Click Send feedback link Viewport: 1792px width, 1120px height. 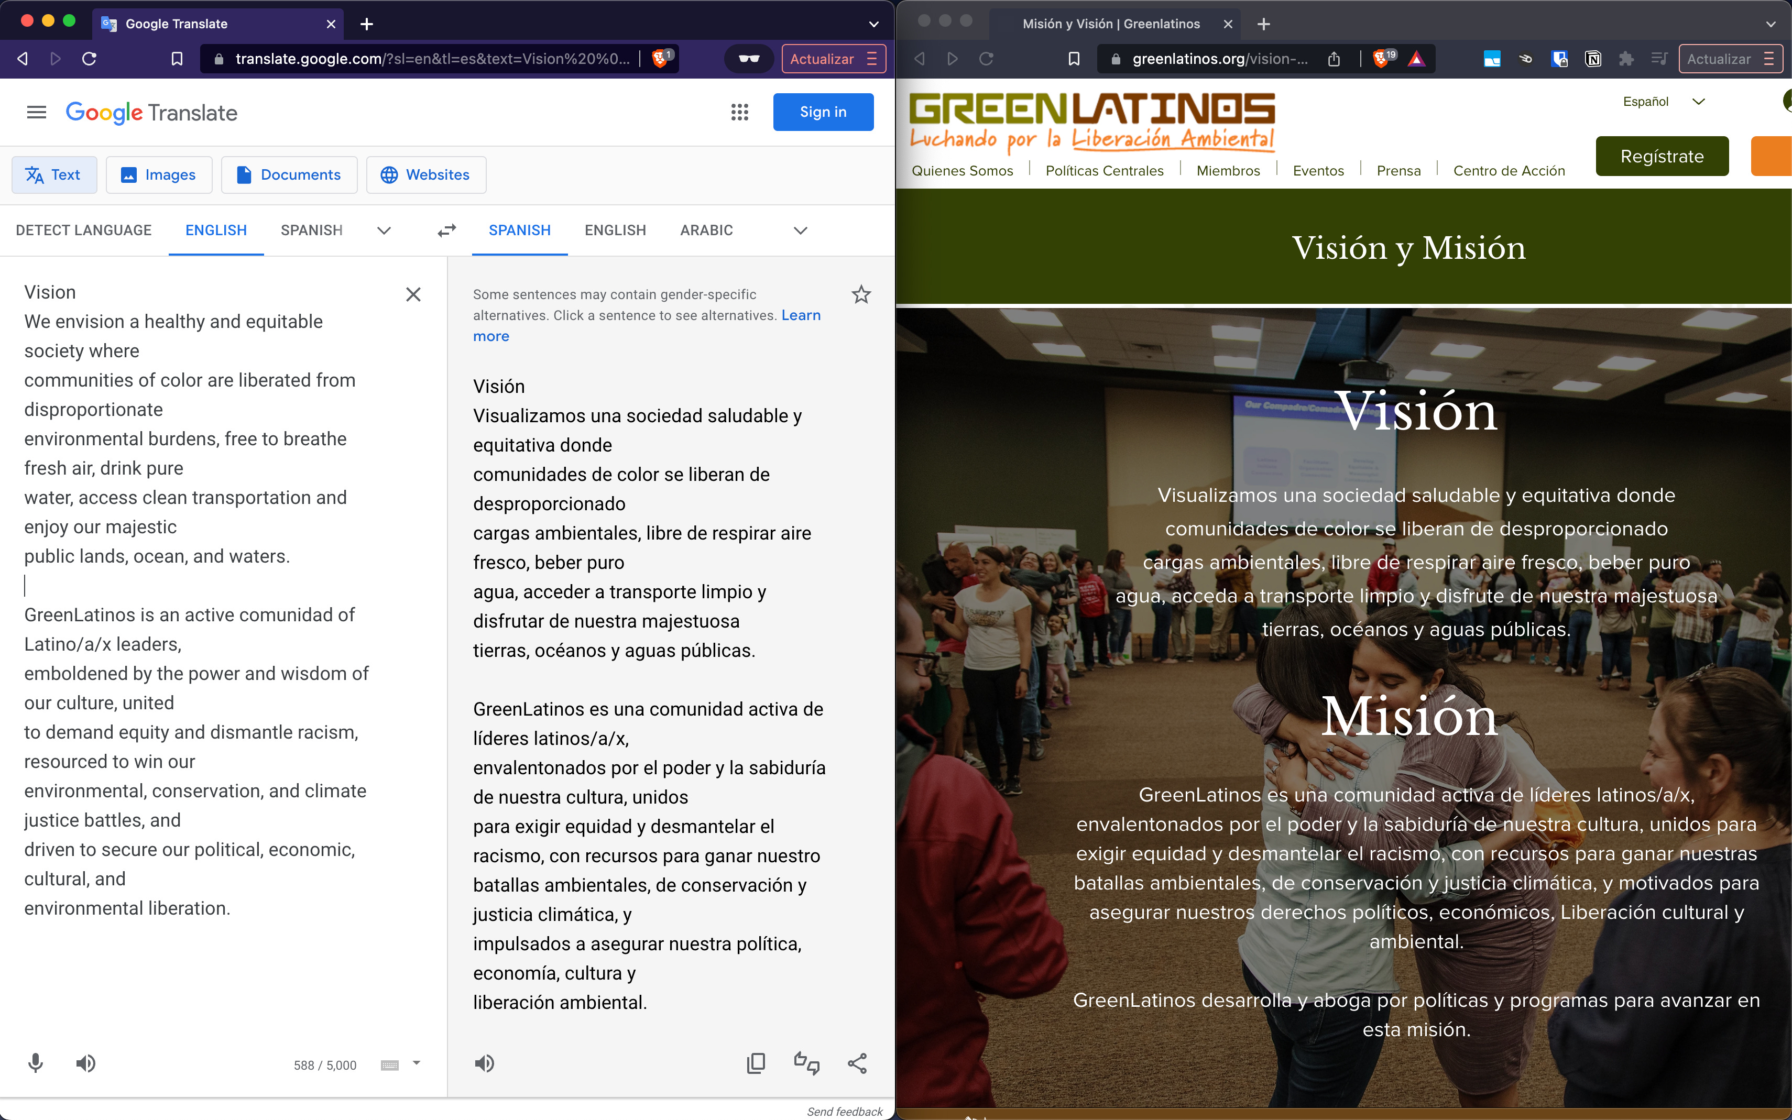coord(845,1111)
